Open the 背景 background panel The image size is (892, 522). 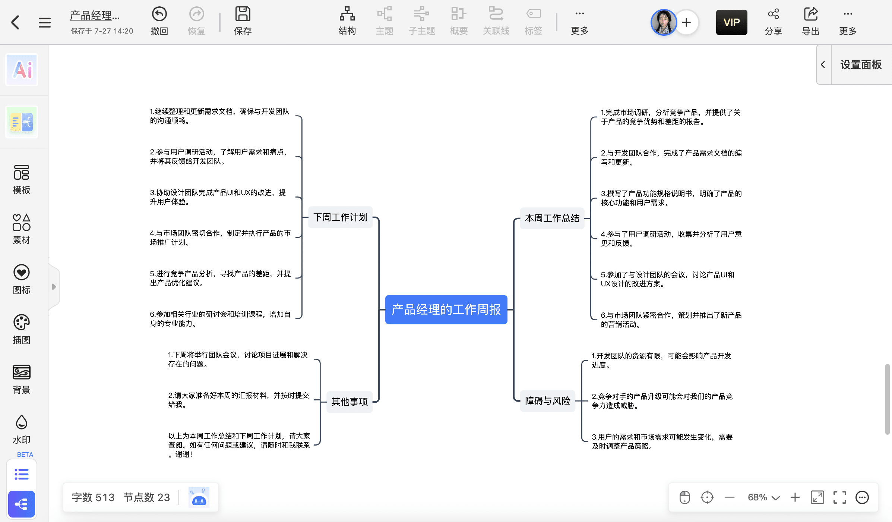(x=22, y=379)
